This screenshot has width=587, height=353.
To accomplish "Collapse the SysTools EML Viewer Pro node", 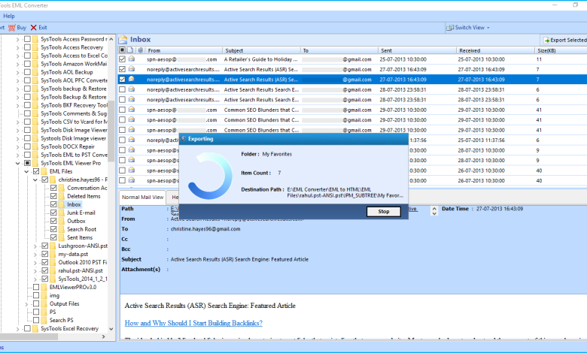I will [17, 163].
